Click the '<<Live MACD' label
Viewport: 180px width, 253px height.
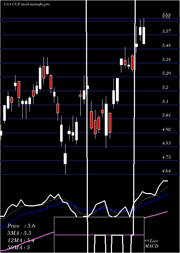pos(152,243)
